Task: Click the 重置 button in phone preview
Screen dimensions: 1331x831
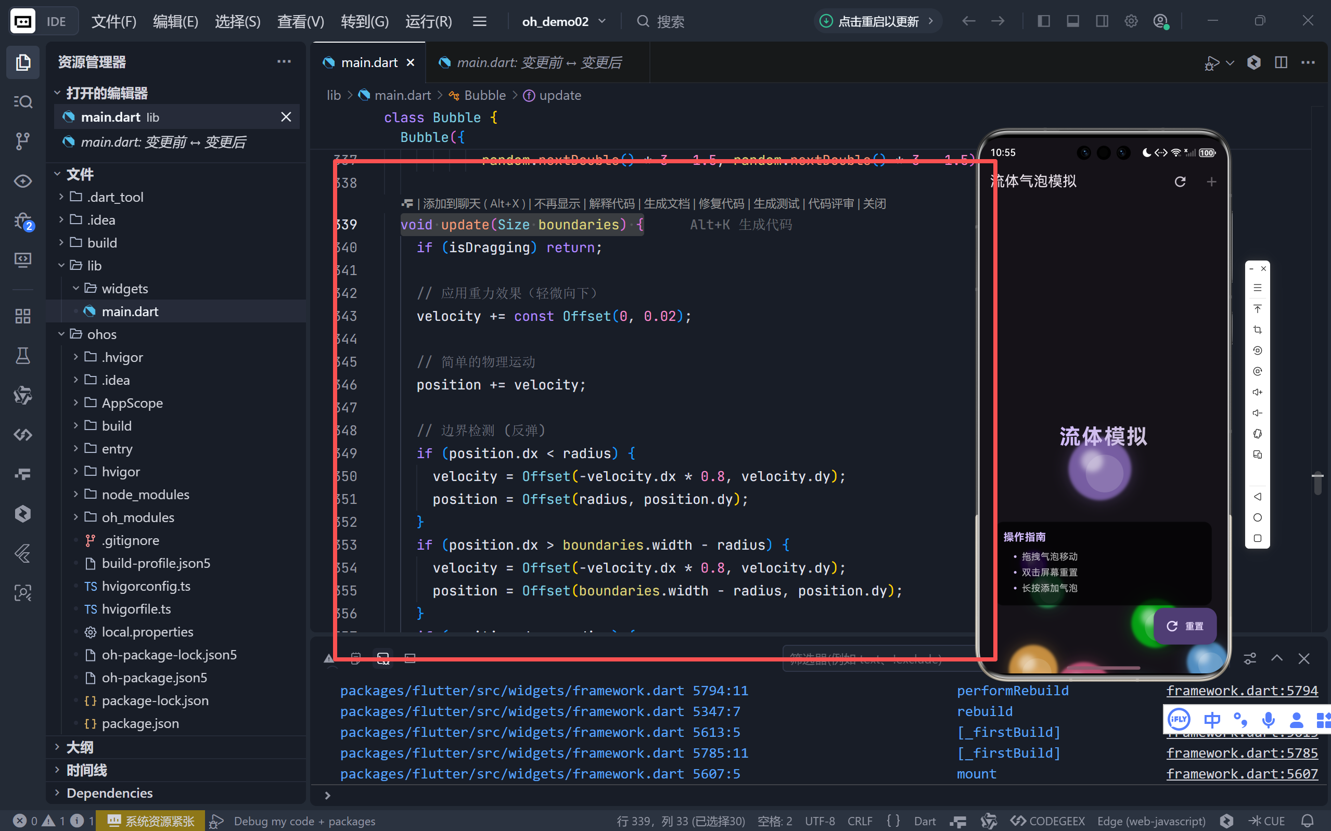Action: (1185, 626)
